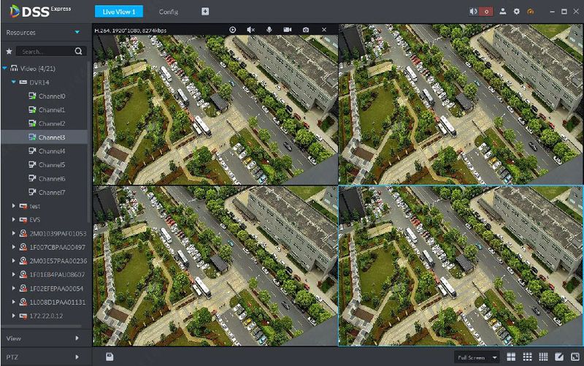Click the instant playback icon in video toolbar
The image size is (584, 366).
coord(232,30)
